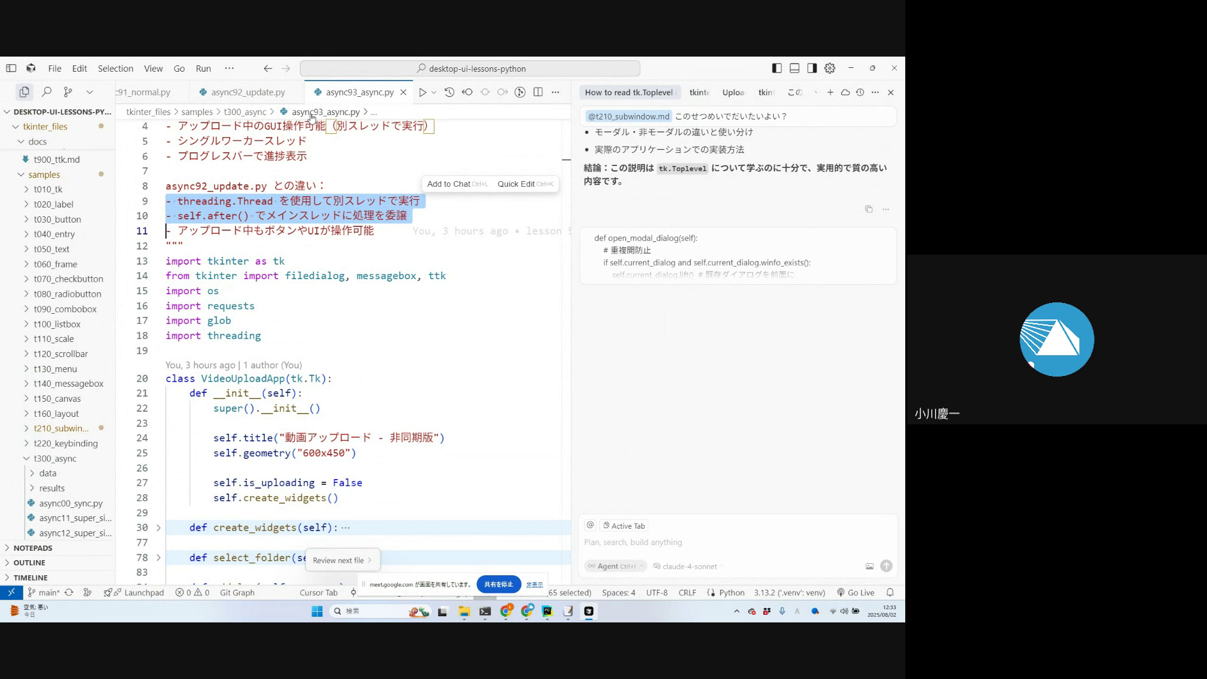Expand the folded create_widgets function
1207x679 pixels.
[x=158, y=527]
